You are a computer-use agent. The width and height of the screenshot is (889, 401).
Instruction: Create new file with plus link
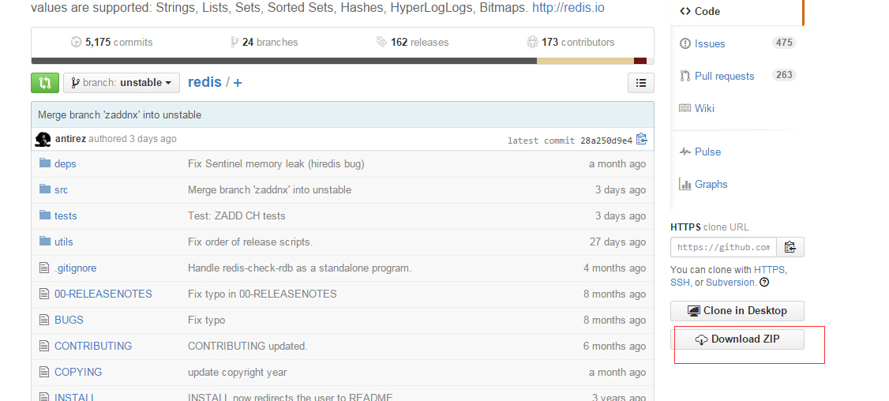tap(237, 83)
